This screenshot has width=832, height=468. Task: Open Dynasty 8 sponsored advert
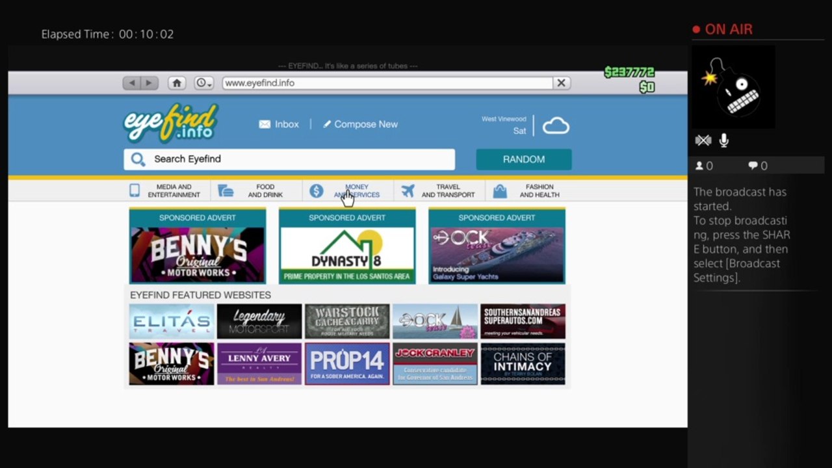coord(347,246)
